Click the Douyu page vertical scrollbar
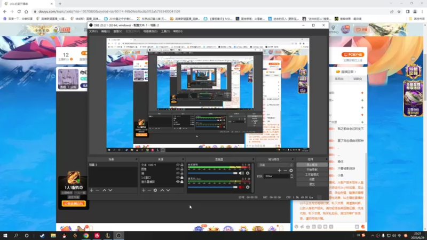The height and width of the screenshot is (240, 427). [x=425, y=77]
